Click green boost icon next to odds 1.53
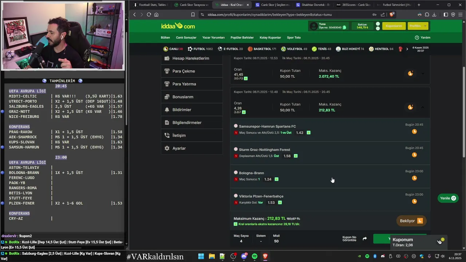The image size is (466, 262). (280, 202)
